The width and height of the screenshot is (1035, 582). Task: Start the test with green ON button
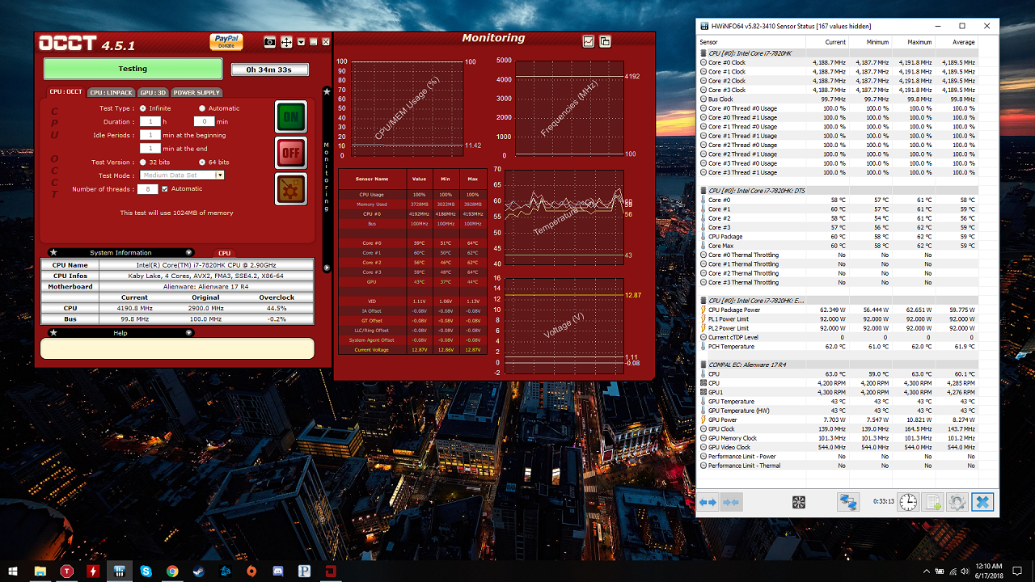tap(291, 117)
